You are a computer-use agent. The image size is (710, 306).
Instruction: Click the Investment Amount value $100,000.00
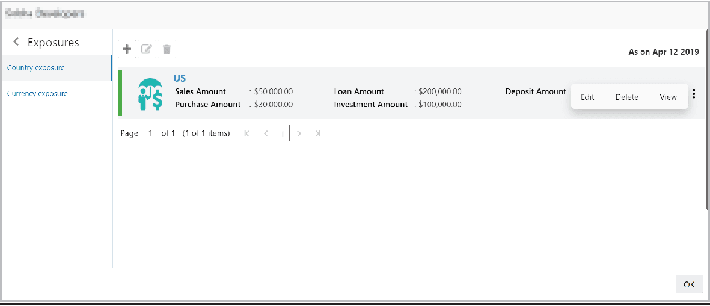click(x=439, y=104)
